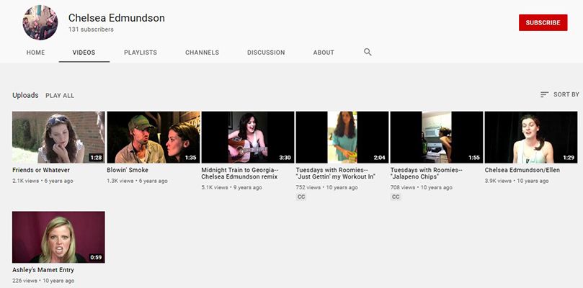Open the Chelsea Edmundson channel avatar
This screenshot has height=288, width=583.
pos(40,22)
